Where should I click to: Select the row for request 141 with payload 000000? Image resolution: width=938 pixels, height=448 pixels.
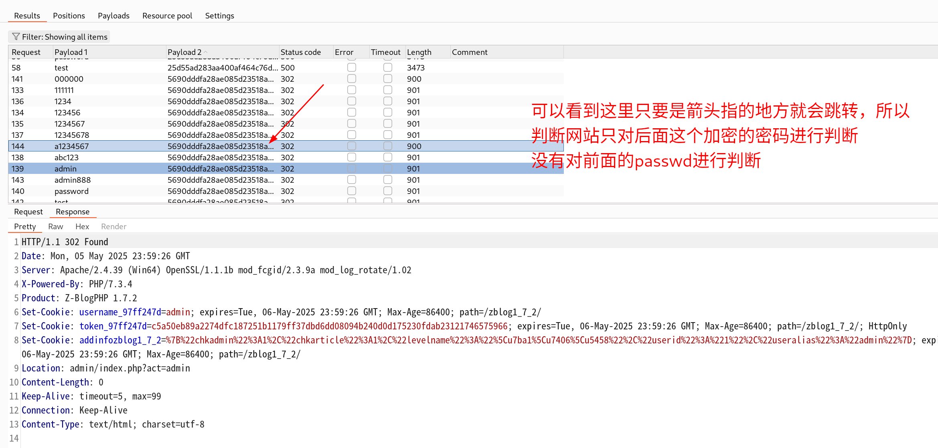69,79
